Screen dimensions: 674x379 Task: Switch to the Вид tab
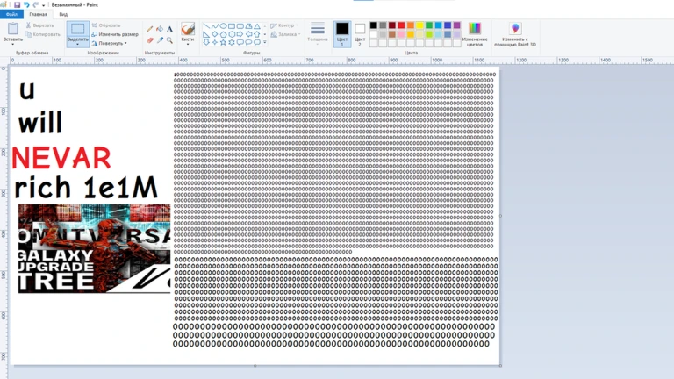point(63,14)
